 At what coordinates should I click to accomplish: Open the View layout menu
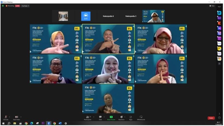coord(212,6)
